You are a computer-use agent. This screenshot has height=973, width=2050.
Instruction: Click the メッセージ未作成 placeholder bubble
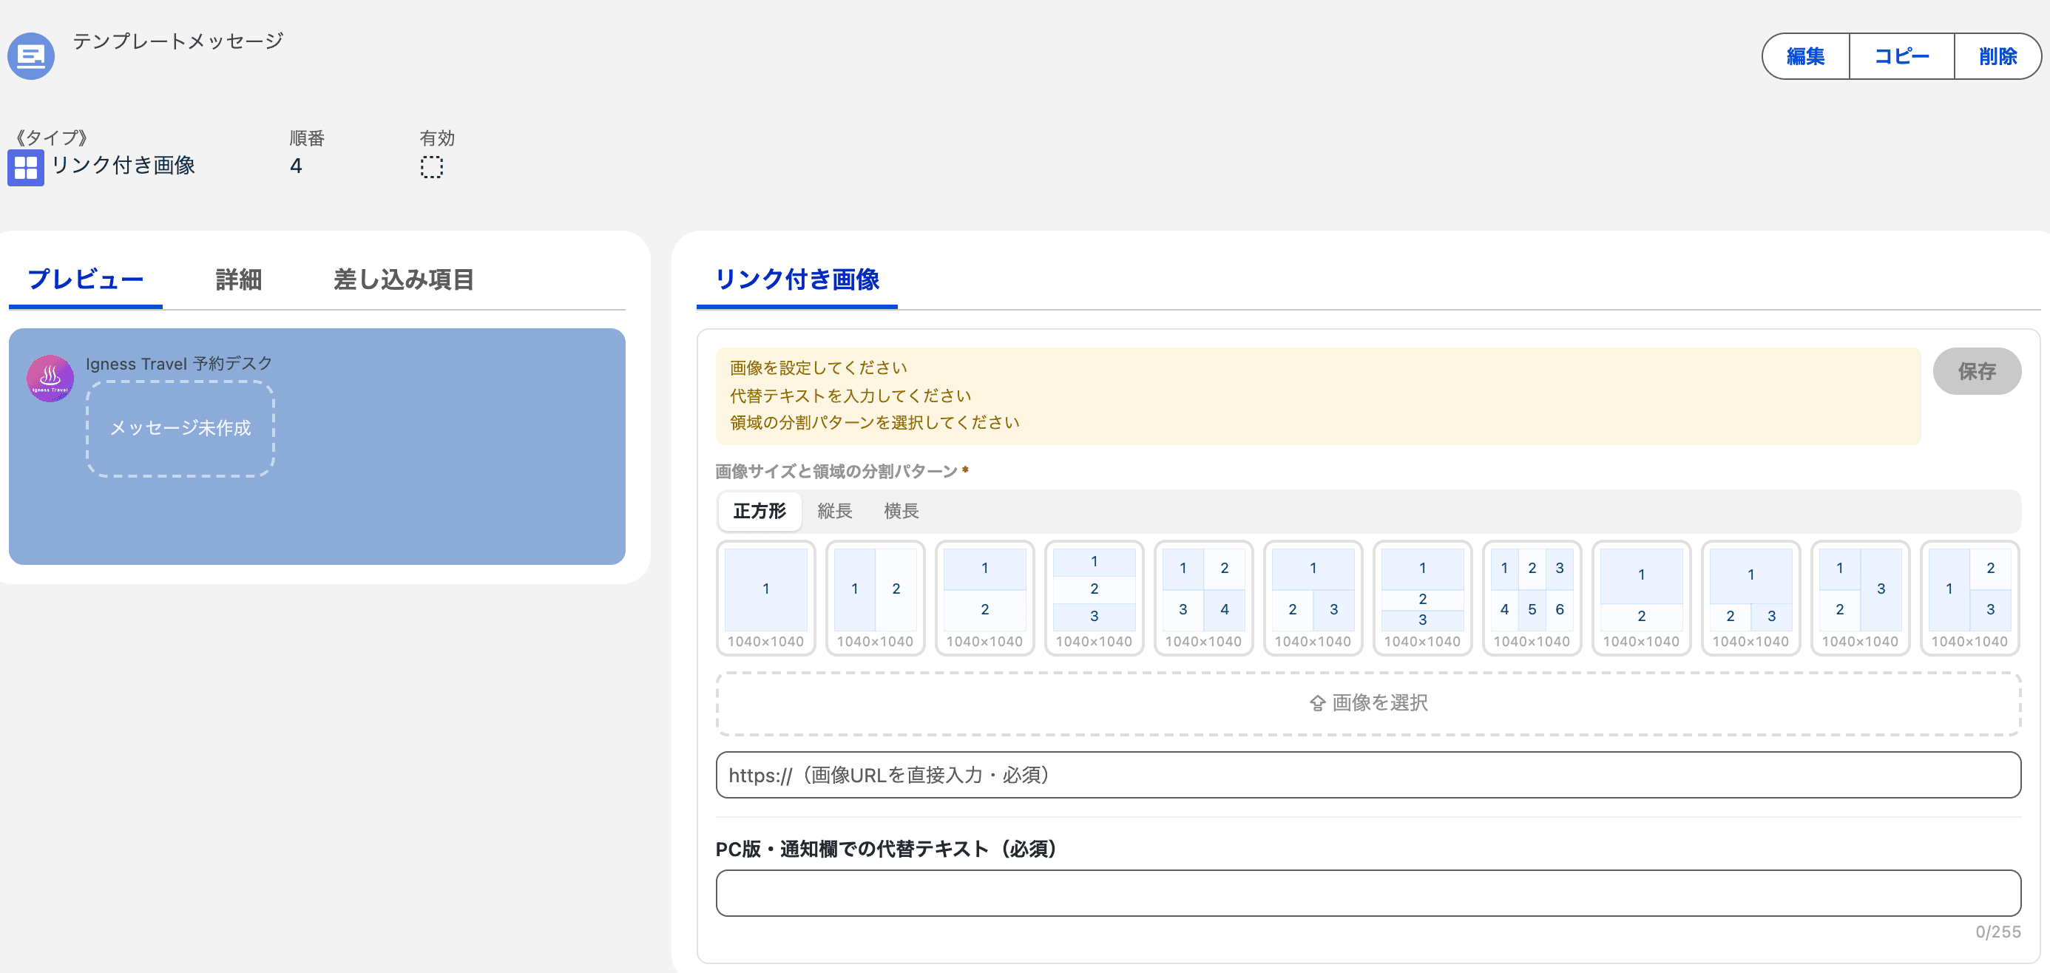(180, 429)
